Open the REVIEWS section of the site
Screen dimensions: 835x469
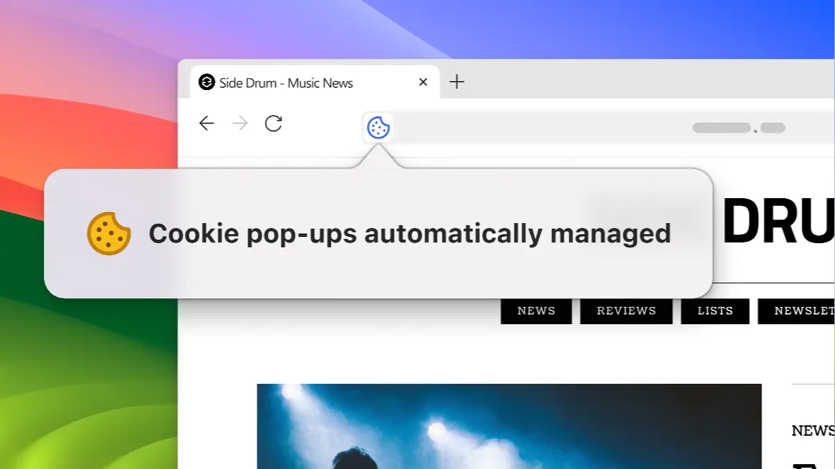pyautogui.click(x=626, y=310)
